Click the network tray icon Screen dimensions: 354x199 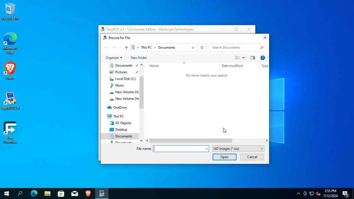[312, 193]
